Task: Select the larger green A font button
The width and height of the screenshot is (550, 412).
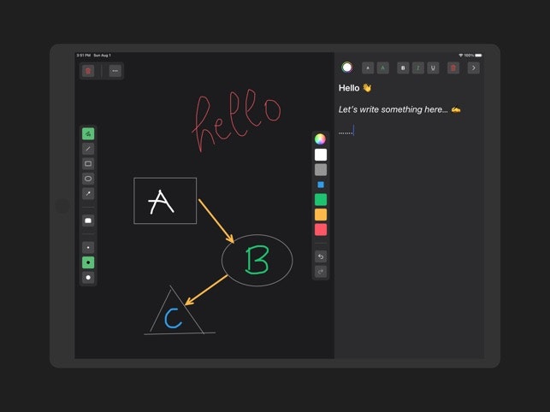Action: point(382,68)
